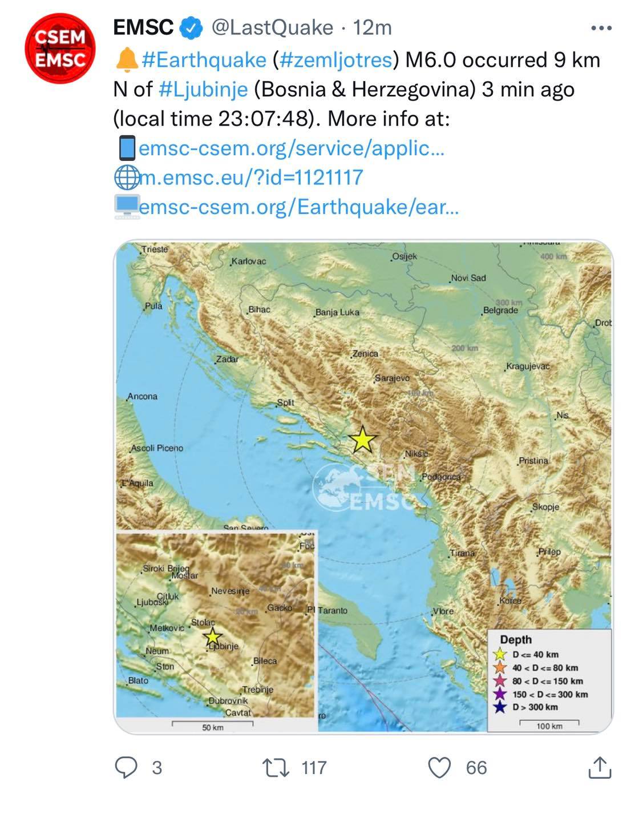Image resolution: width=639 pixels, height=822 pixels.
Task: Open the #Earthquake hashtag
Action: coord(204,59)
